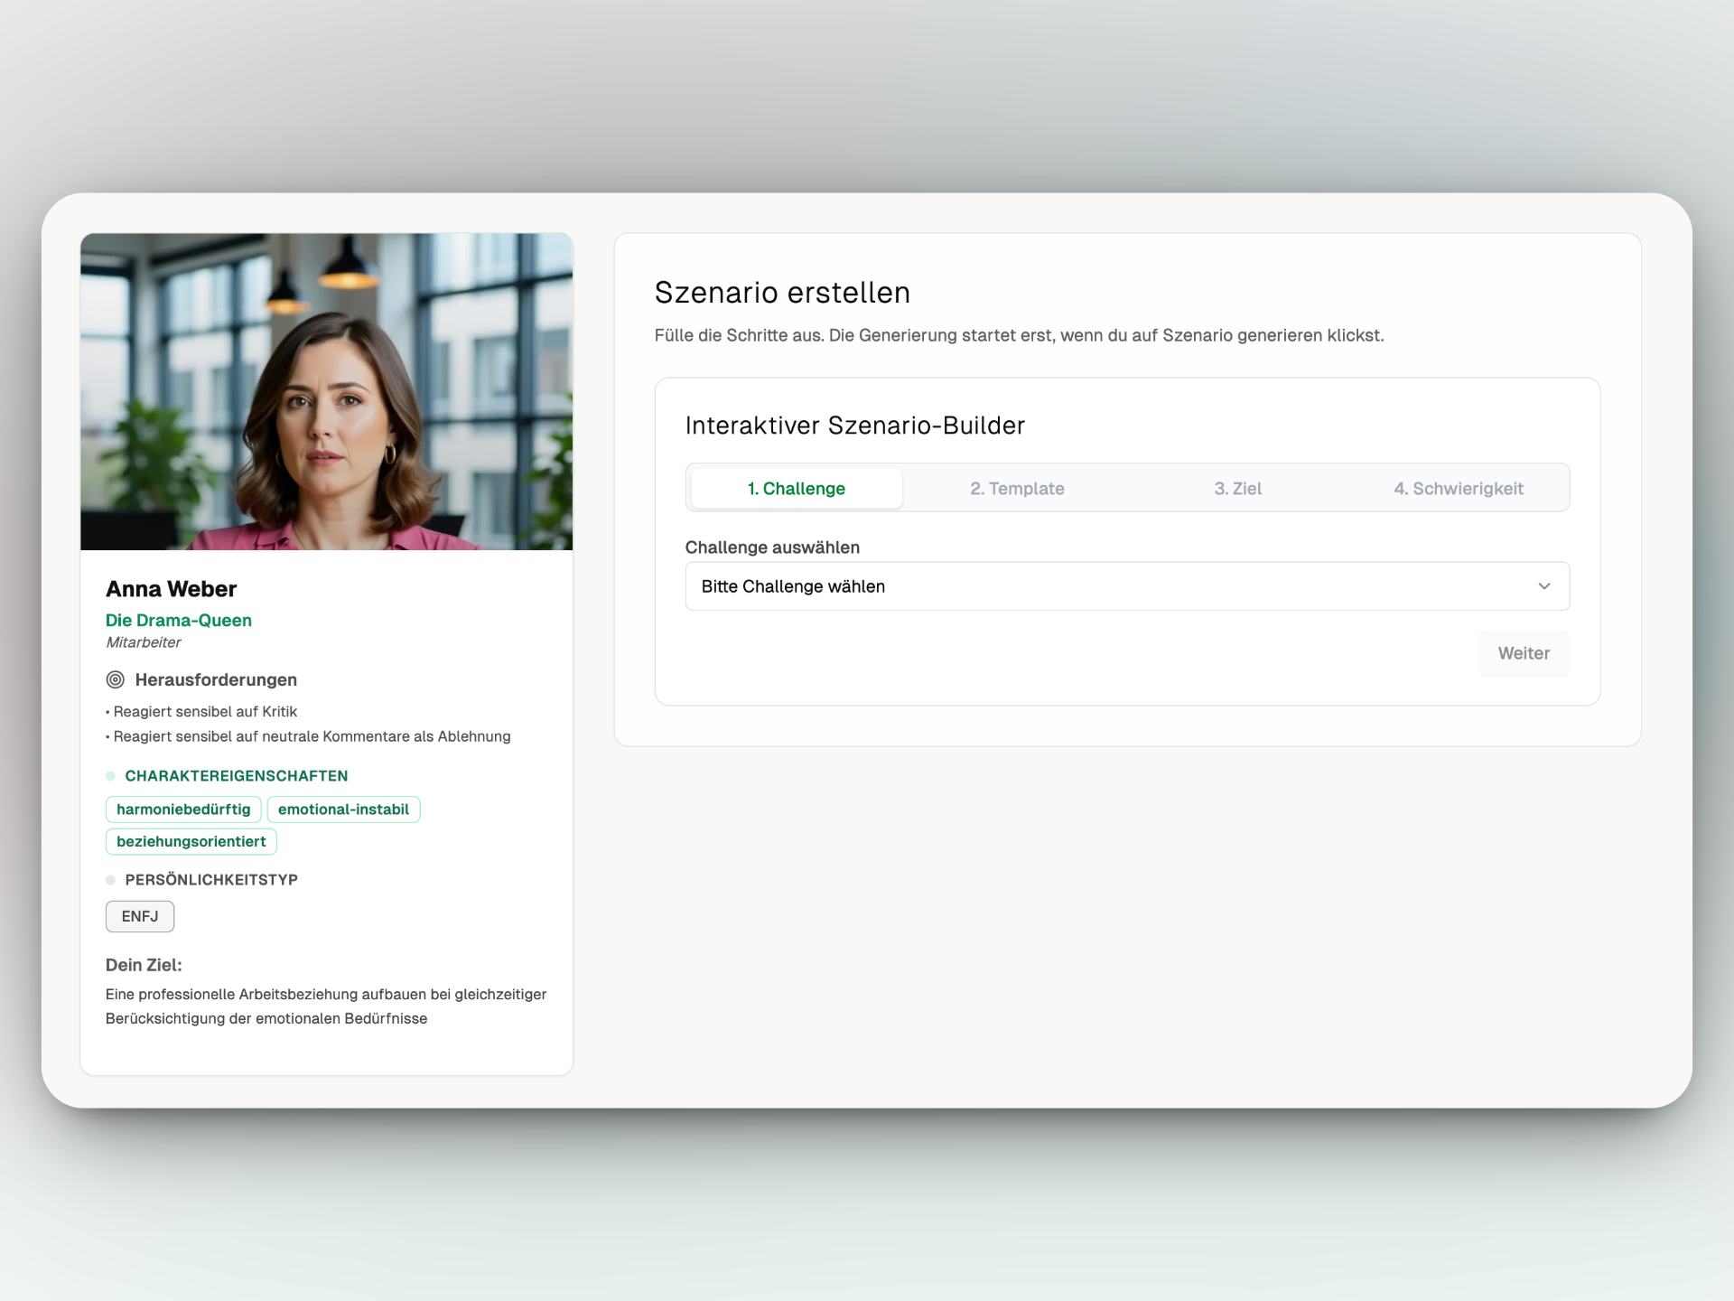1734x1301 pixels.
Task: Select the 'beziehungsorientiert' trait tag
Action: 191,841
